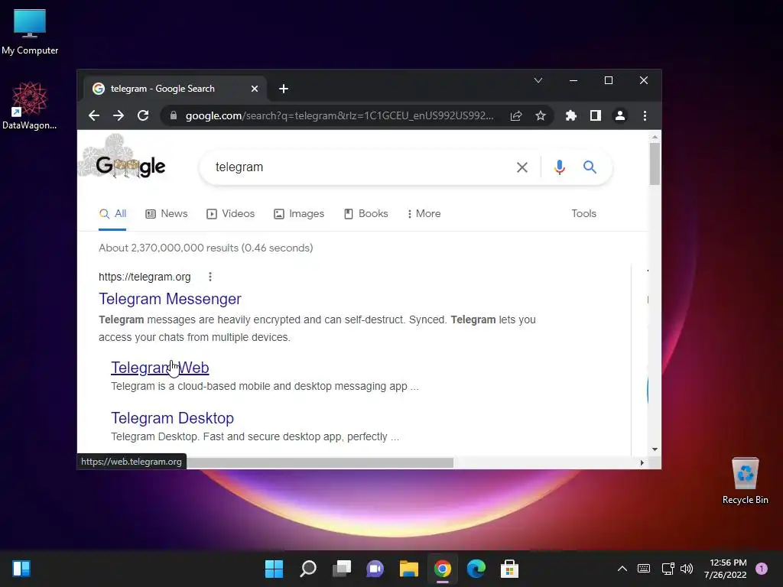Click the https://telegram.org result URL

pos(145,277)
